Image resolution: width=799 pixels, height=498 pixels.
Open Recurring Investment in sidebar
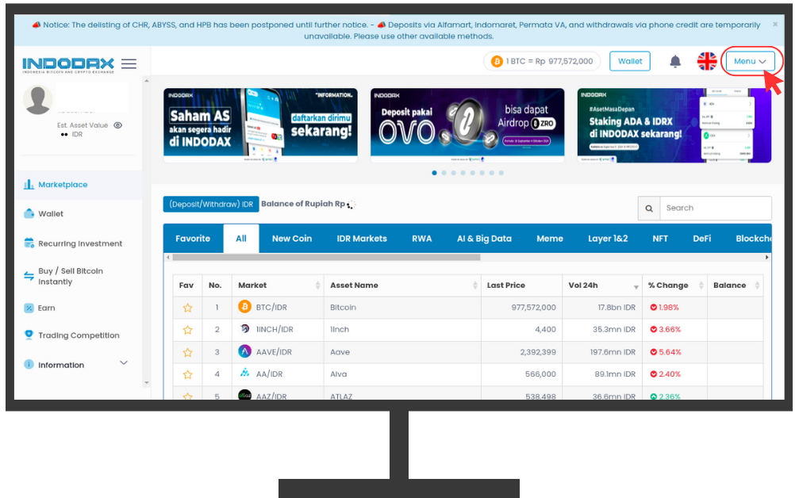click(x=80, y=243)
